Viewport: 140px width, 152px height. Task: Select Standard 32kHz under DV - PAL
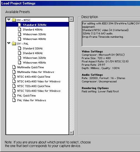pos(33,48)
